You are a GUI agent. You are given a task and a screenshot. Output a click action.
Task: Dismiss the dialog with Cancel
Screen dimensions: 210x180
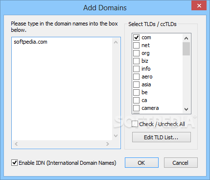pos(181,163)
